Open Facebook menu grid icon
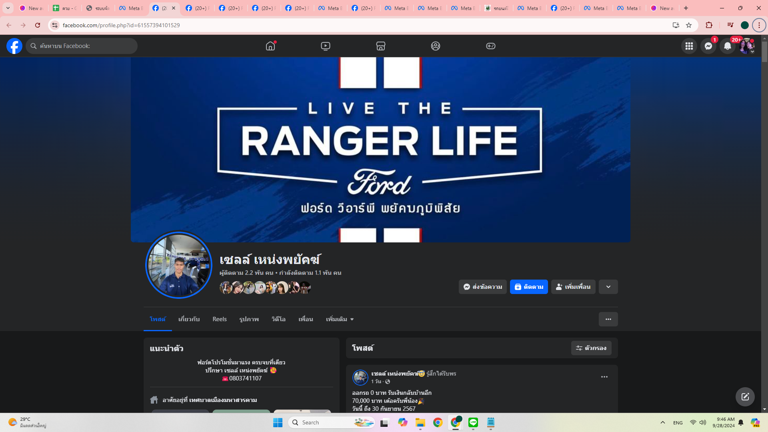Image resolution: width=768 pixels, height=432 pixels. click(x=689, y=46)
